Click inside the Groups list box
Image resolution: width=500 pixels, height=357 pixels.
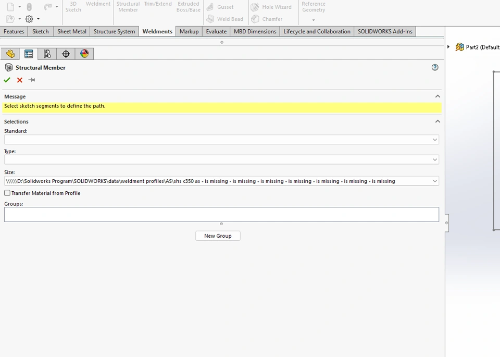(222, 214)
